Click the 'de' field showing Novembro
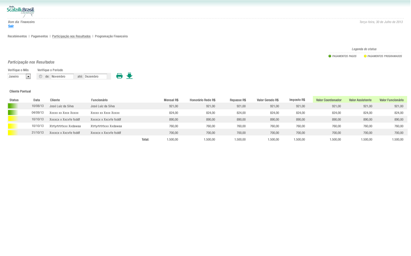411x256 pixels. coord(62,77)
